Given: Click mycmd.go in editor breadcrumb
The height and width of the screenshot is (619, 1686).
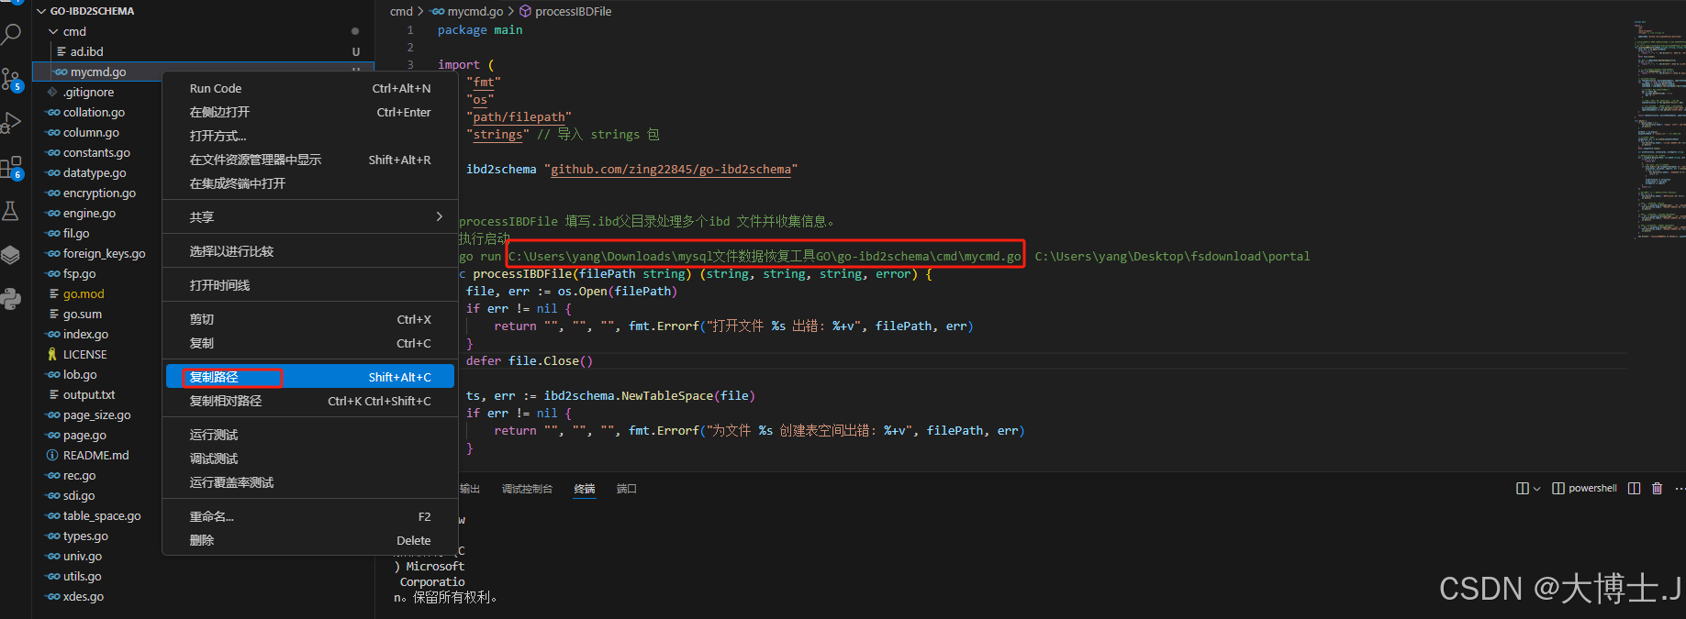Looking at the screenshot, I should pos(475,11).
